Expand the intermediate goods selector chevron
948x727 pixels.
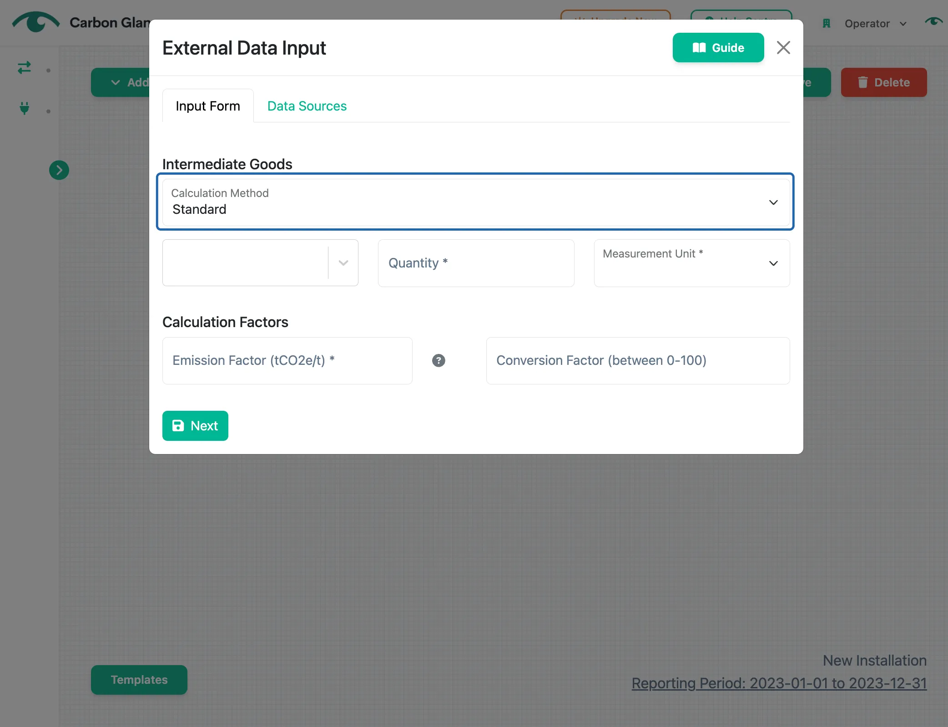click(343, 263)
